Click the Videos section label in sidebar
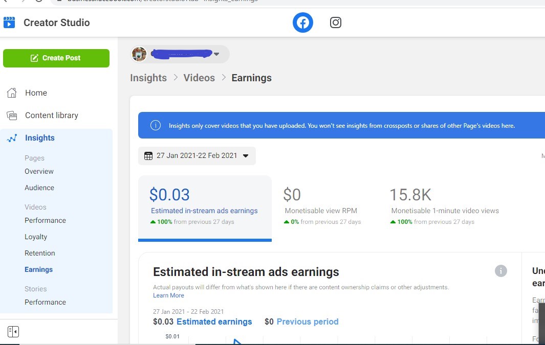The height and width of the screenshot is (345, 545). (x=35, y=207)
